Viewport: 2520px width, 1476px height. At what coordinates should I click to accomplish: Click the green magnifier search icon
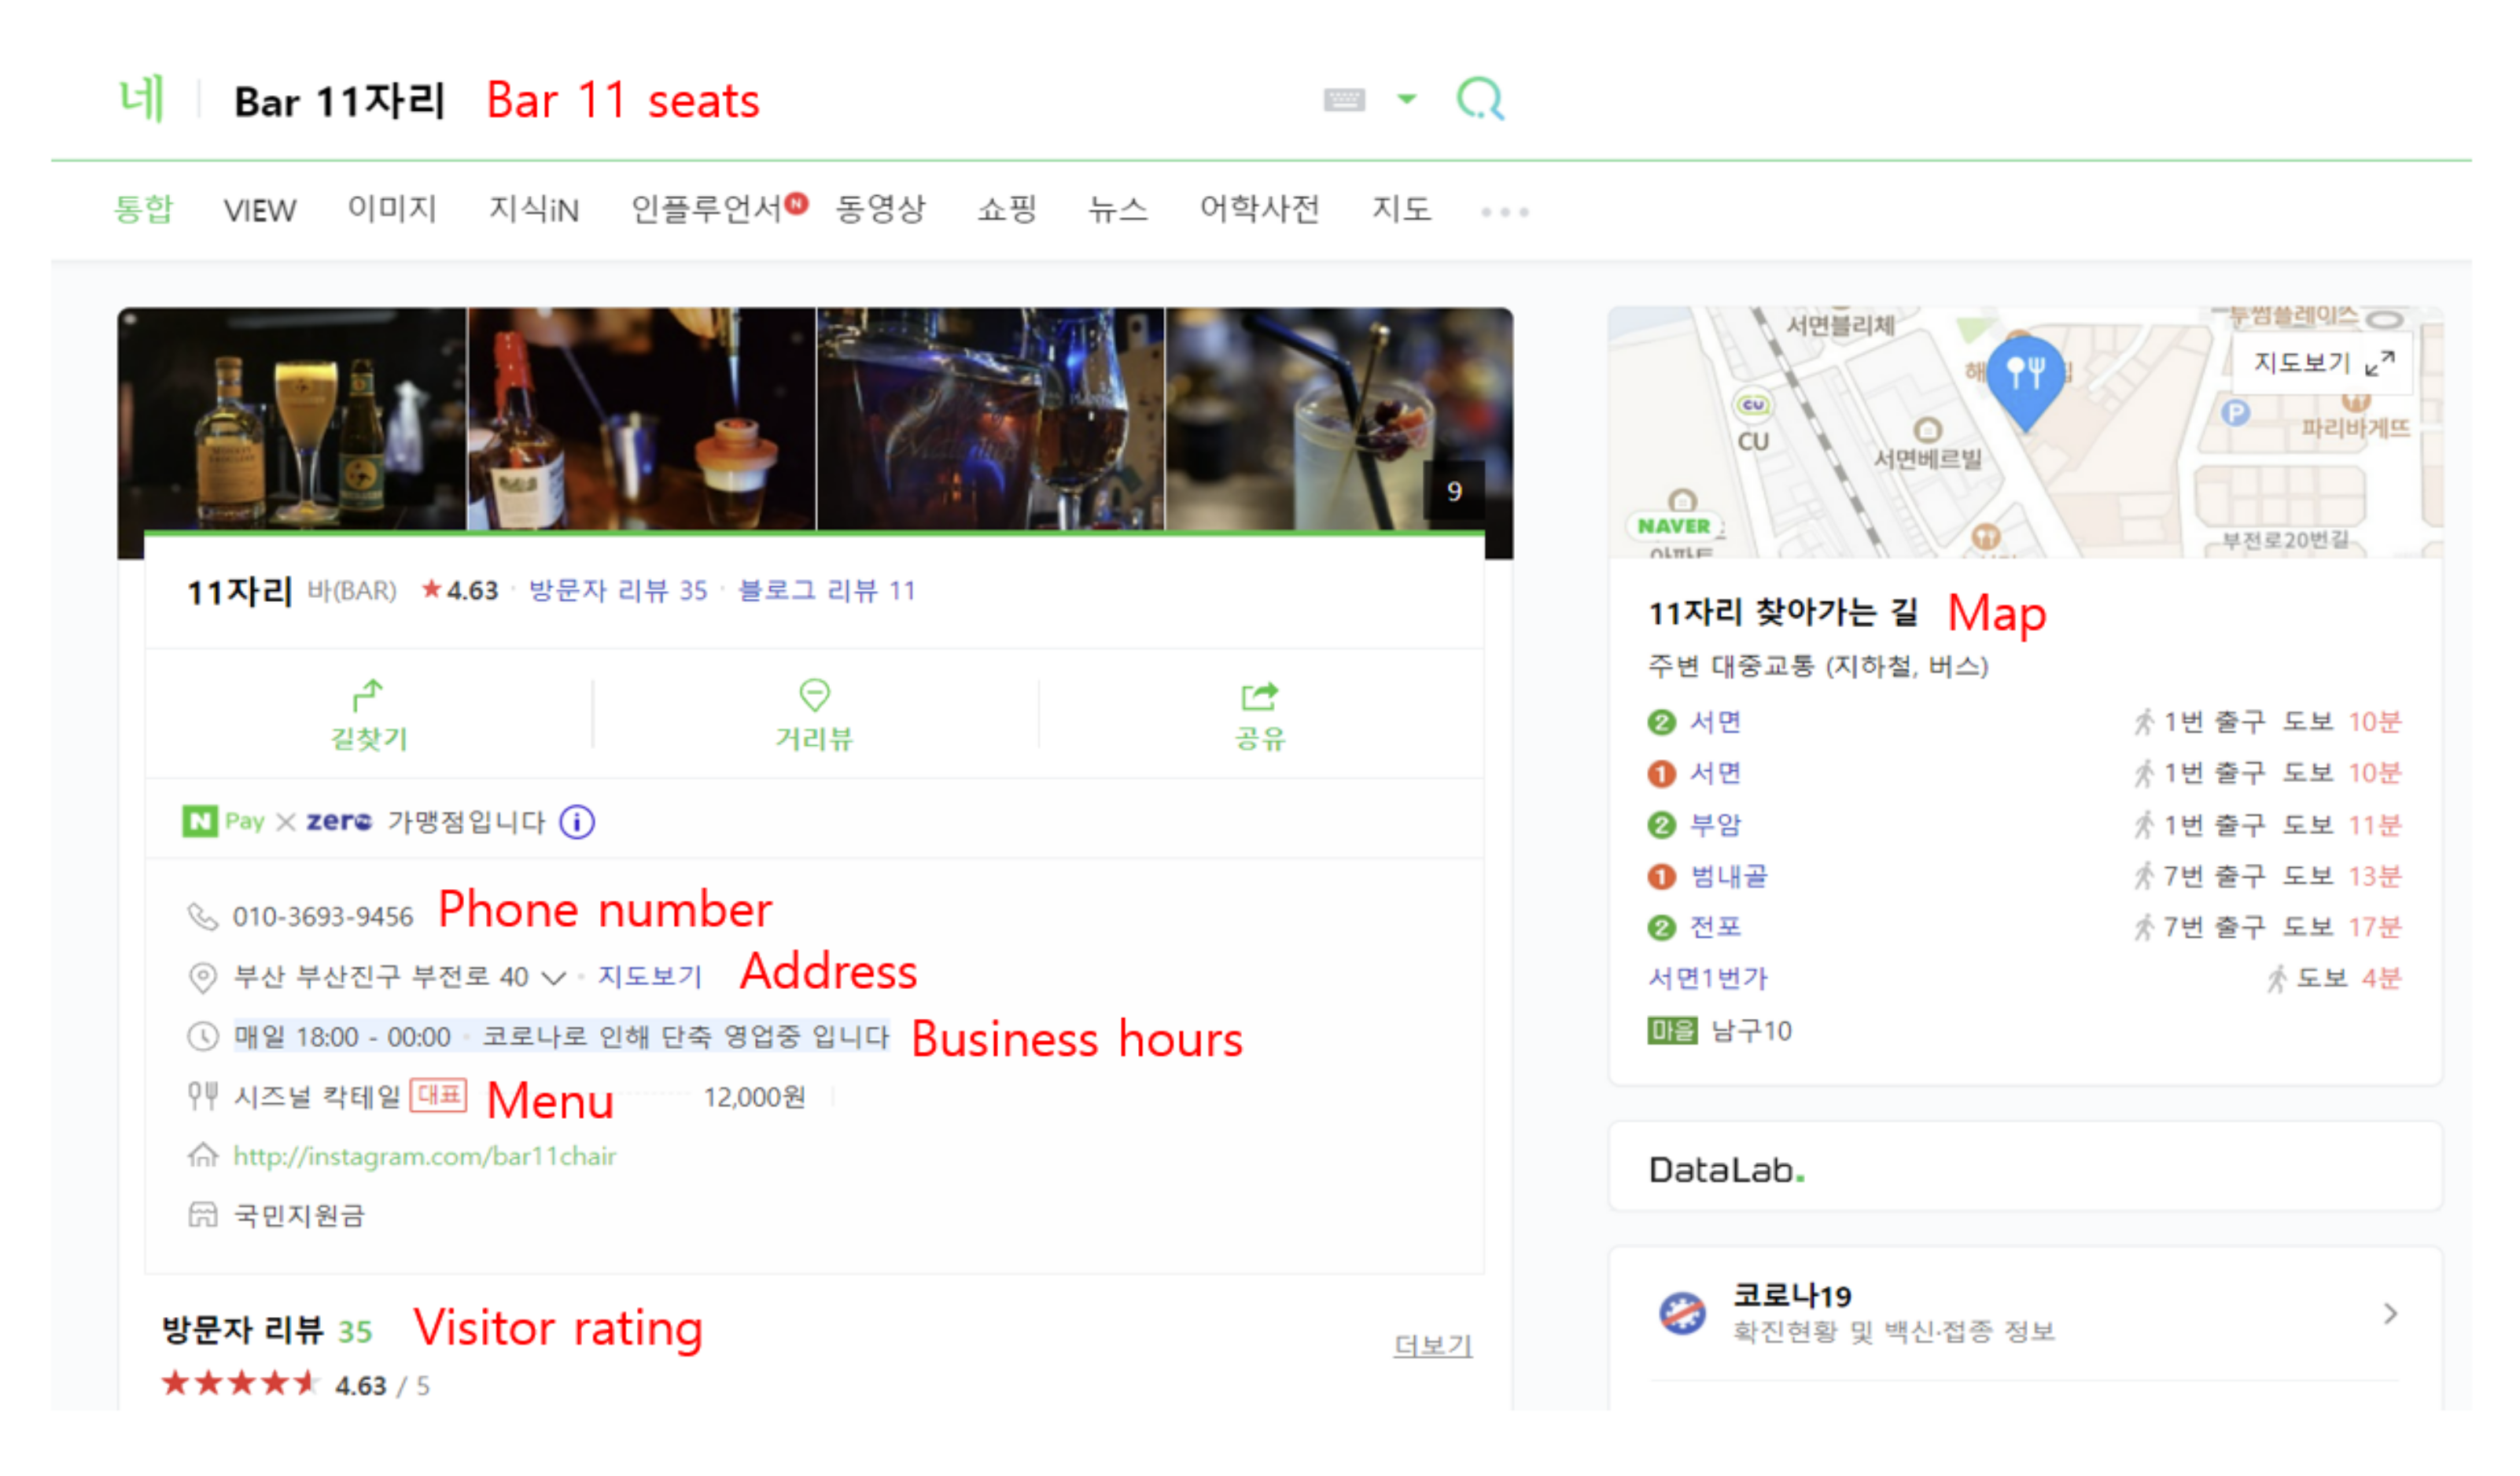tap(1480, 100)
